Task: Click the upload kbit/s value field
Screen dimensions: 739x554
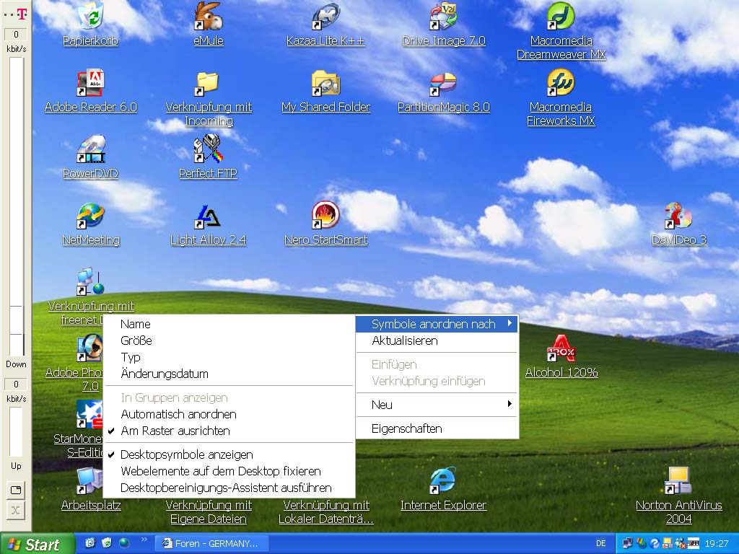Action: pyautogui.click(x=16, y=384)
